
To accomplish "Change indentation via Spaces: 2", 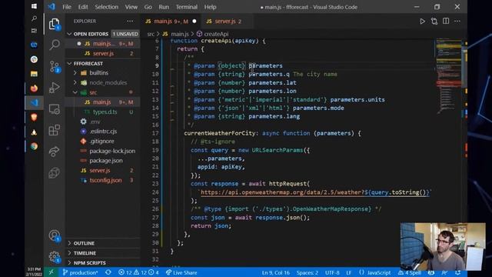I will (307, 272).
